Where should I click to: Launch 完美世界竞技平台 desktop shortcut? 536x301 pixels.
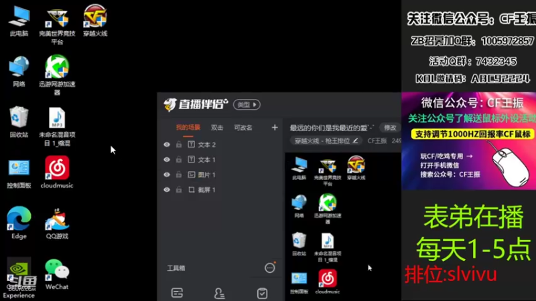coord(57,26)
